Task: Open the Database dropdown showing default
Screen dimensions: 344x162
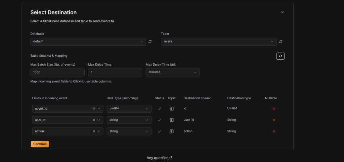Action: coord(88,42)
